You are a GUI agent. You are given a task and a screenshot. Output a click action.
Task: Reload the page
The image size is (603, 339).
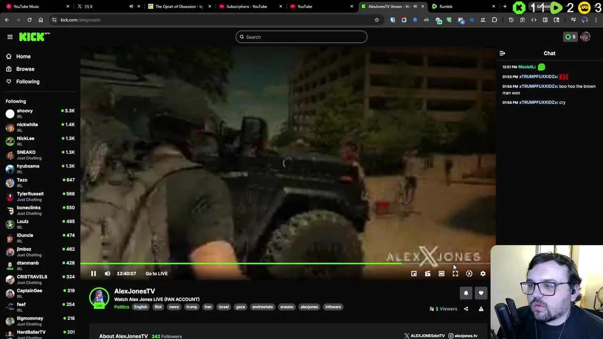click(x=29, y=20)
